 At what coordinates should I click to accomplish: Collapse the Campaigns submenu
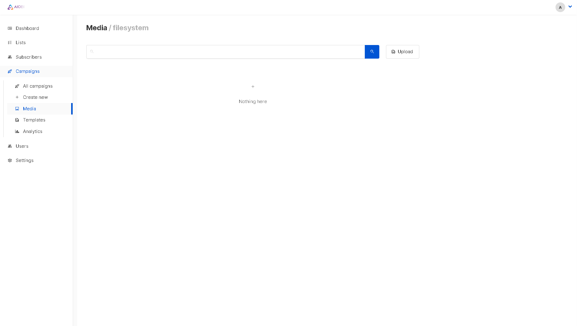[28, 71]
